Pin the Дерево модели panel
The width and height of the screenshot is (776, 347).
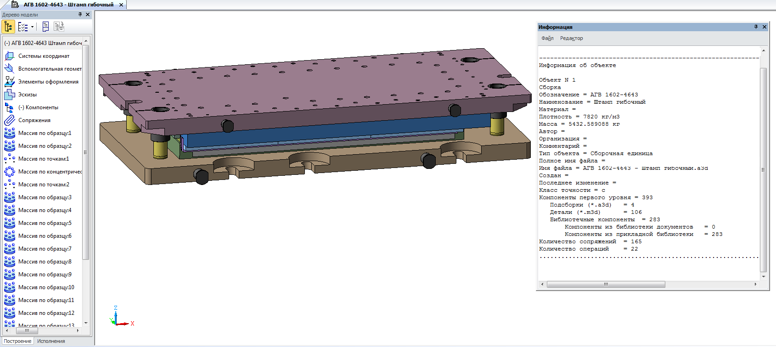coord(80,15)
